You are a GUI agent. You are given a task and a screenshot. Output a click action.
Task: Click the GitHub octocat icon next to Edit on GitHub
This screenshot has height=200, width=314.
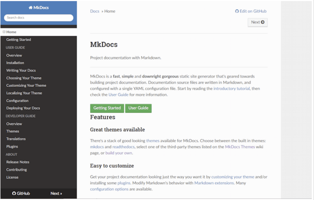click(x=236, y=11)
